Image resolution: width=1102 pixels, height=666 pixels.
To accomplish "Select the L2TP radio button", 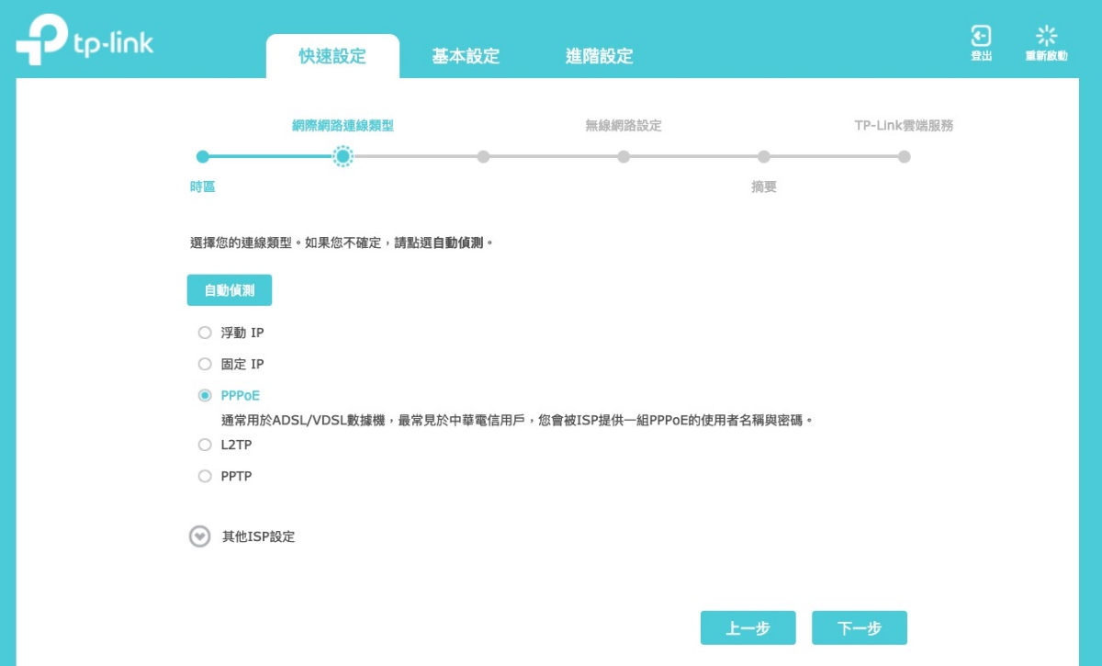I will [x=205, y=445].
